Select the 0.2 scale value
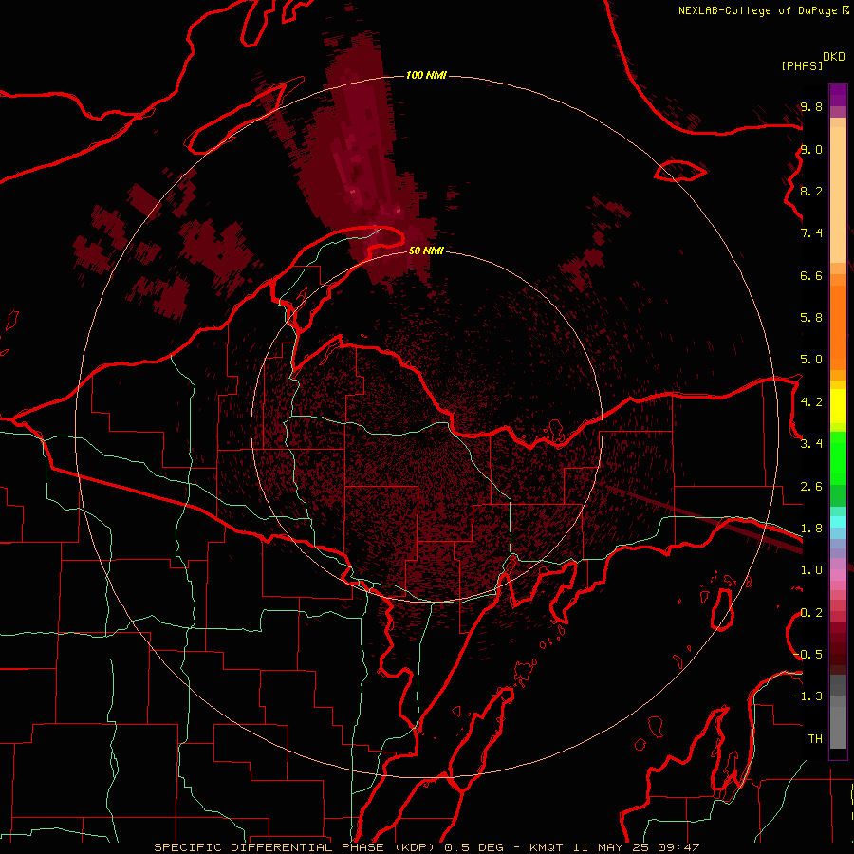854x854 pixels. (x=811, y=613)
